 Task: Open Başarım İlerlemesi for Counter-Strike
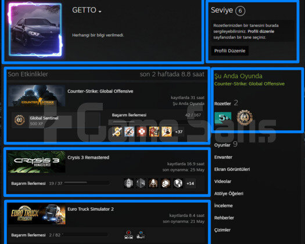pyautogui.click(x=129, y=115)
